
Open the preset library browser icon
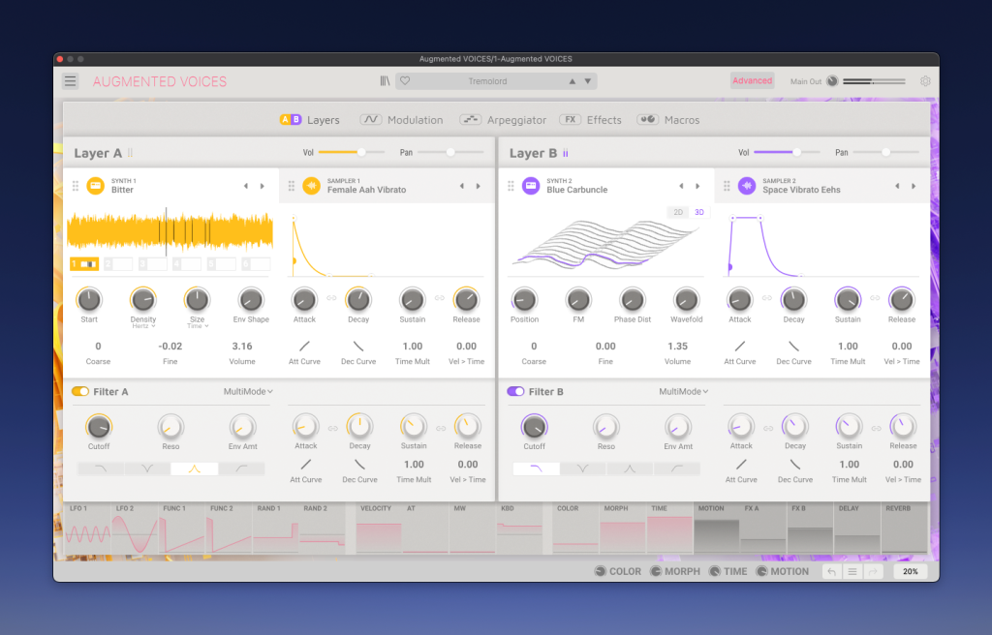(x=385, y=81)
